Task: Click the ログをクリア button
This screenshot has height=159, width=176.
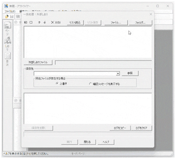Action: (142, 128)
